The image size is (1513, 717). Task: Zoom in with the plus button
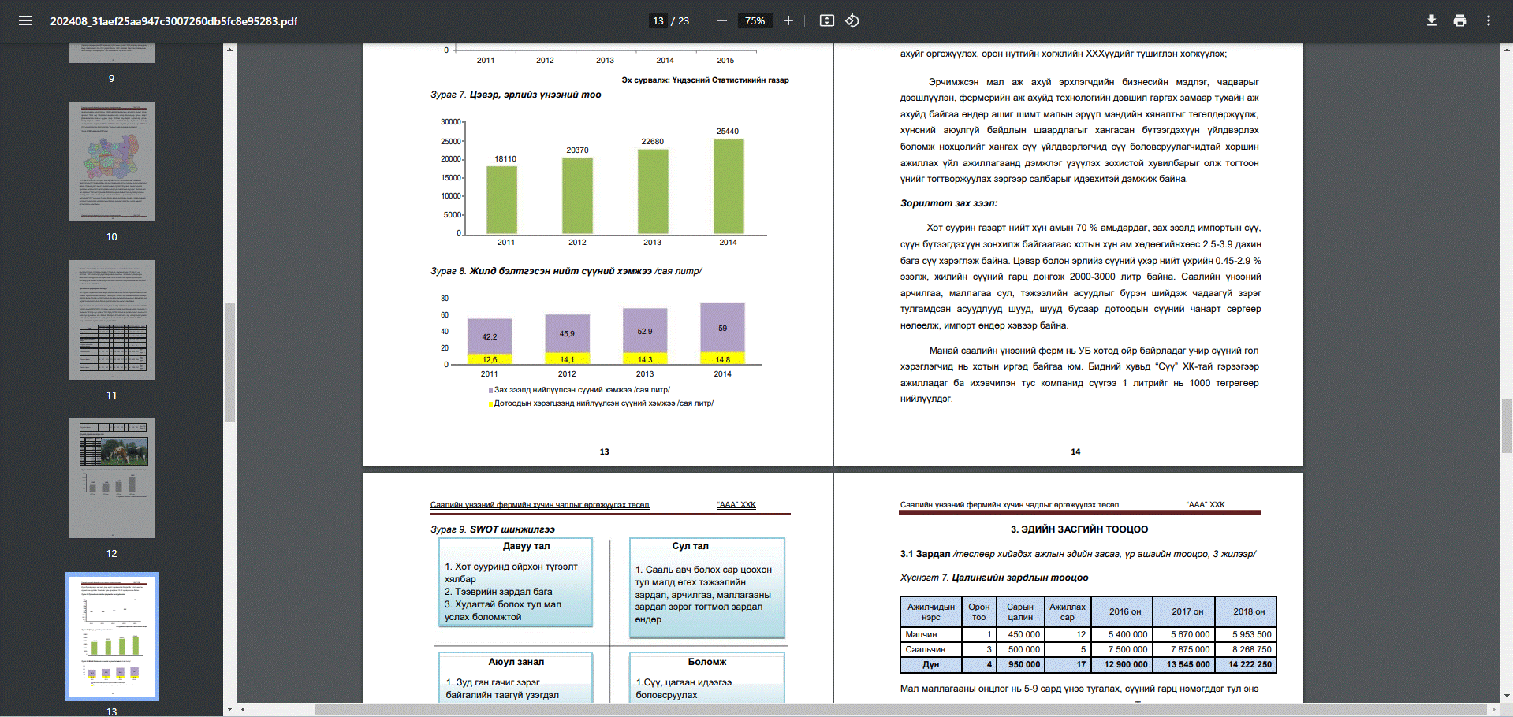[x=788, y=20]
